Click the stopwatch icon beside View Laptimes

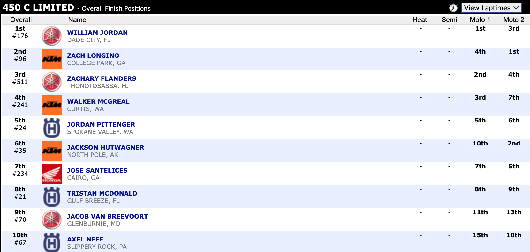453,8
